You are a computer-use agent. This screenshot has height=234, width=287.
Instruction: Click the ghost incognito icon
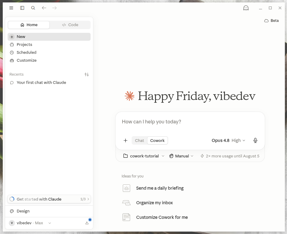point(246,8)
